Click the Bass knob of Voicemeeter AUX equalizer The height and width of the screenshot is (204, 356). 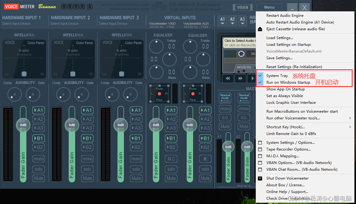(x=190, y=72)
